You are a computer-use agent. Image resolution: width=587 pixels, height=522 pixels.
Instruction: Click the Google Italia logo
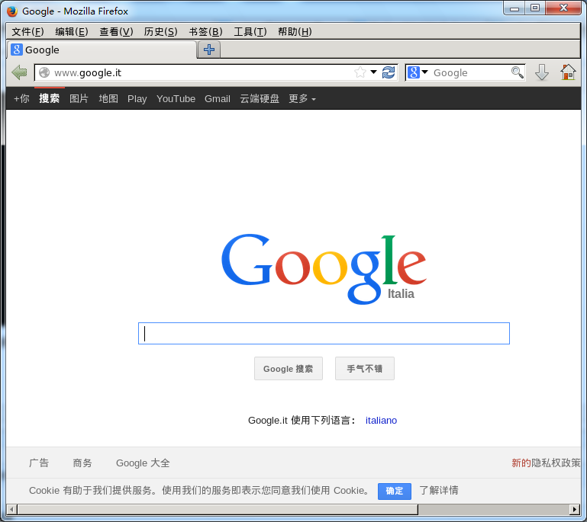tap(324, 268)
